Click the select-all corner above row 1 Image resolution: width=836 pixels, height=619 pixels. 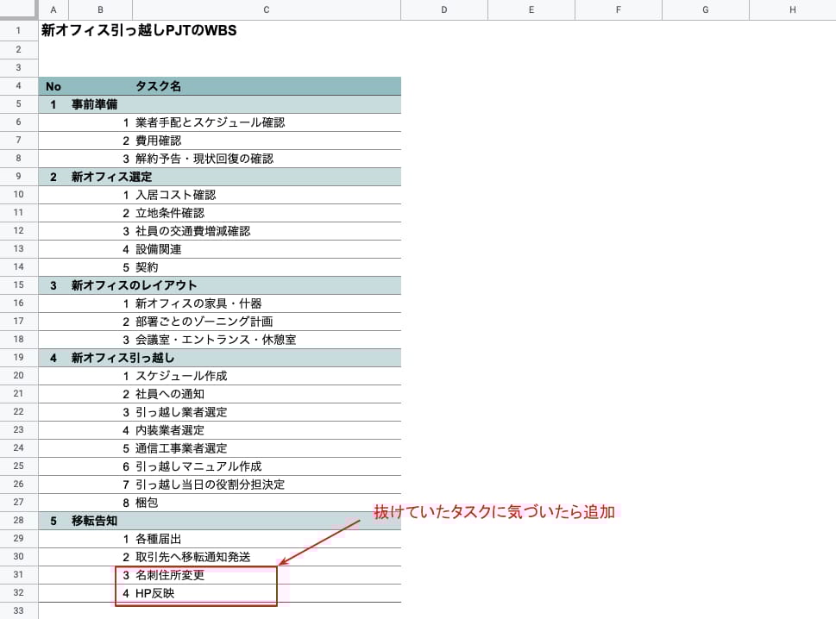click(19, 9)
